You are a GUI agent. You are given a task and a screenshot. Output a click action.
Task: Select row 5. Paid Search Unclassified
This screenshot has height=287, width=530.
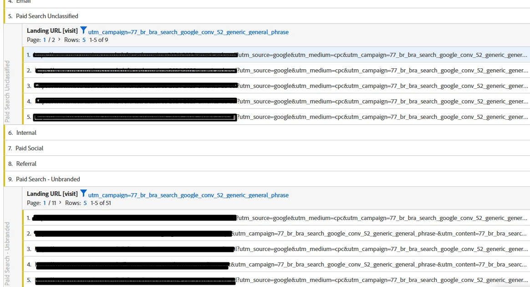pyautogui.click(x=267, y=16)
